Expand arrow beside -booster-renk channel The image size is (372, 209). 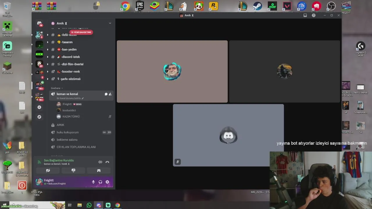pyautogui.click(x=48, y=71)
